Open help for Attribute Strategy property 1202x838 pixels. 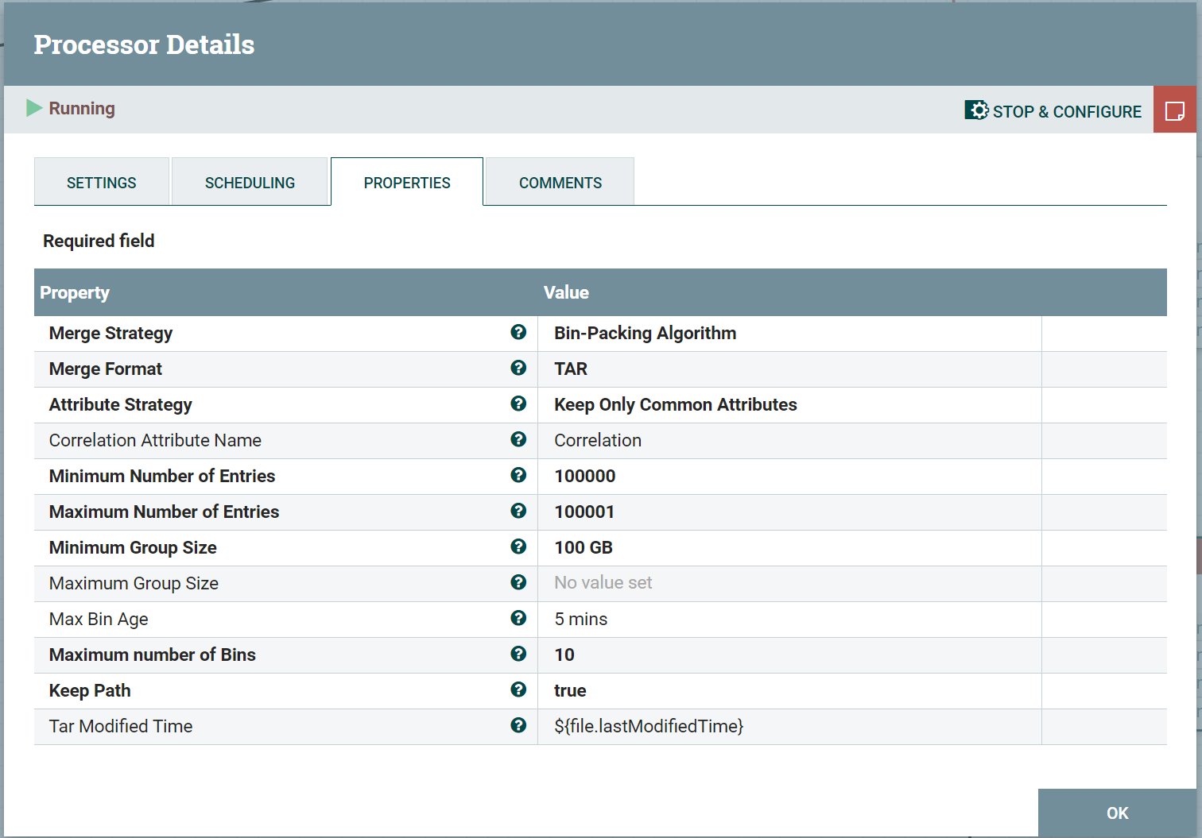click(x=518, y=404)
